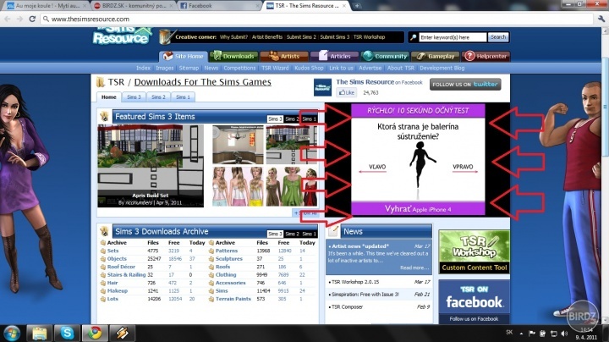
Task: Open the Windows Start menu
Action: (x=12, y=334)
